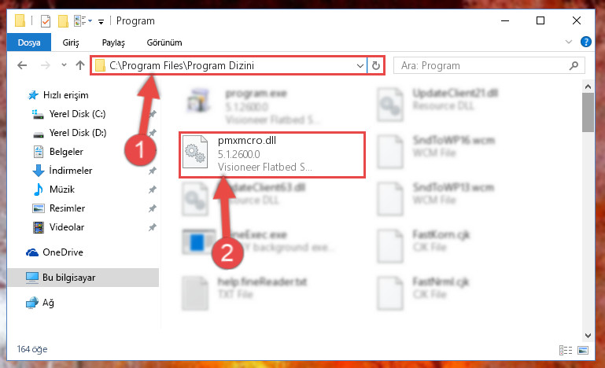The width and height of the screenshot is (605, 368).
Task: Select OneDrive in the navigation pane
Action: [x=62, y=252]
